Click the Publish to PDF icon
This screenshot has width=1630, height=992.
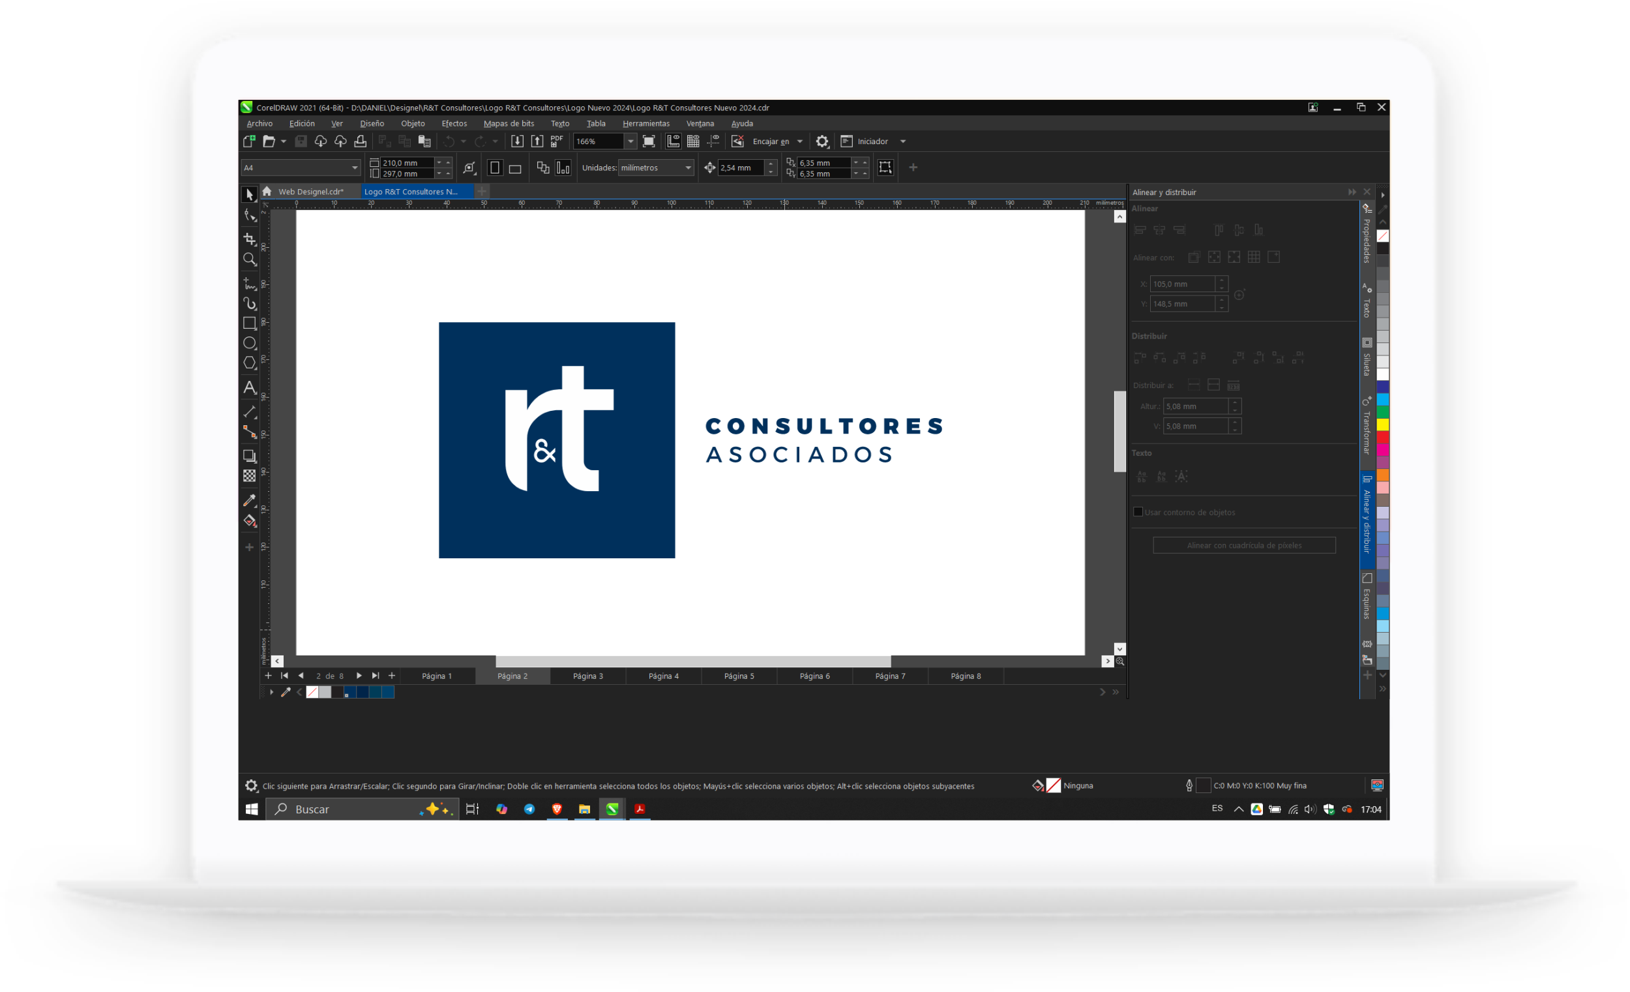[x=557, y=141]
